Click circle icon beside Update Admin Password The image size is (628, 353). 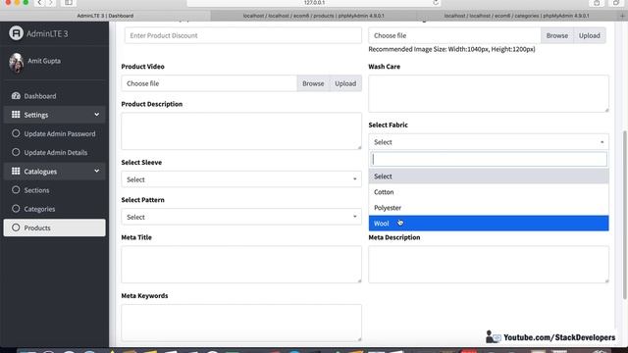click(16, 133)
